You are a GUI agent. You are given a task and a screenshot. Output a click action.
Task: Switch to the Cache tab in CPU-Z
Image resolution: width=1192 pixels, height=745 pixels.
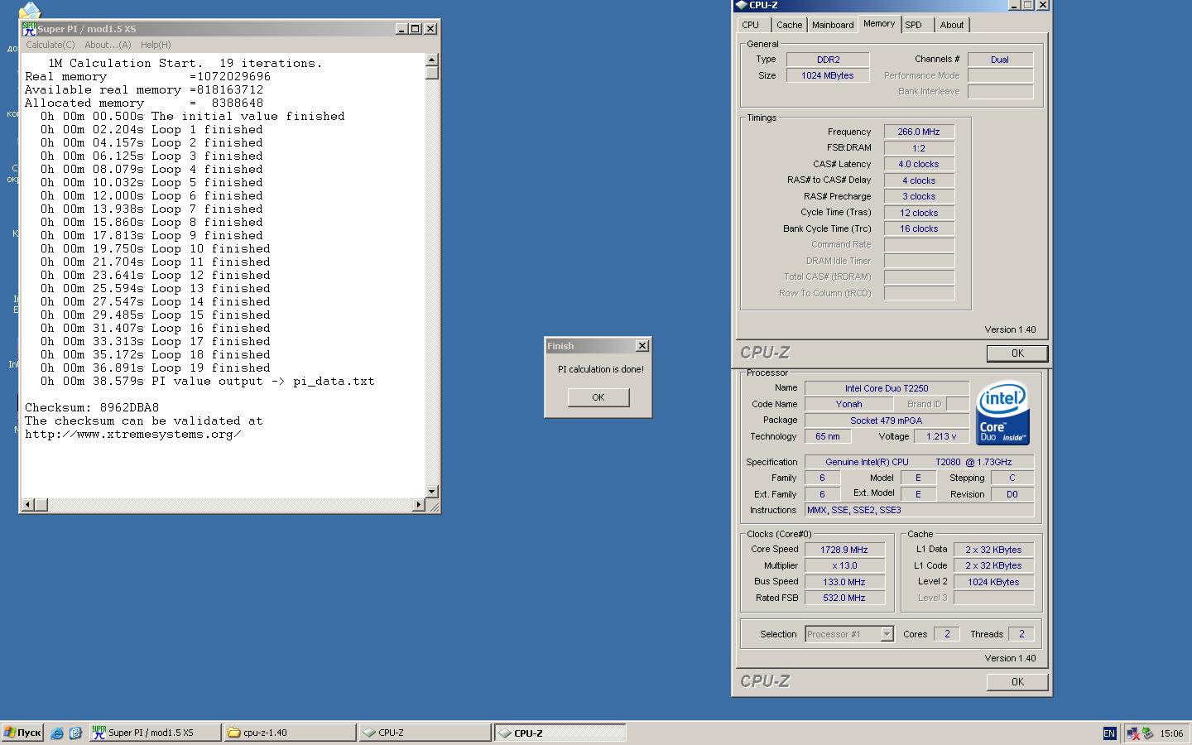(x=789, y=25)
